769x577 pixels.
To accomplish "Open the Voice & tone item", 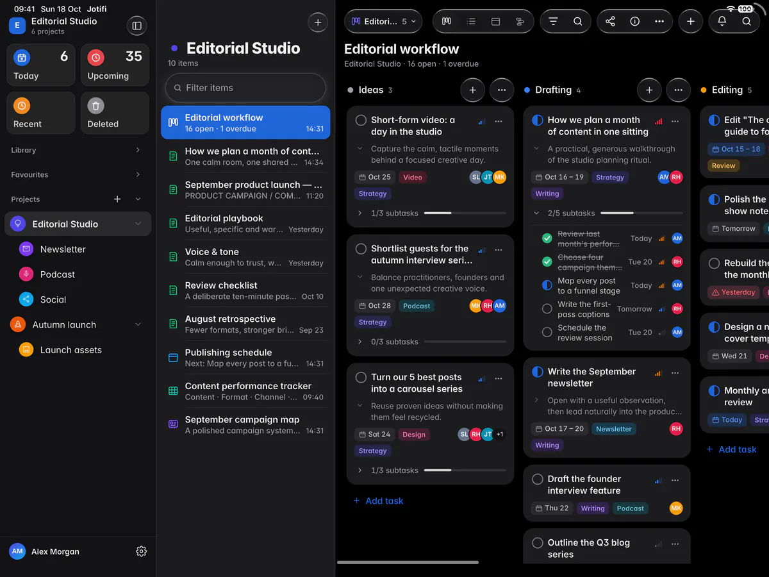I will (245, 257).
